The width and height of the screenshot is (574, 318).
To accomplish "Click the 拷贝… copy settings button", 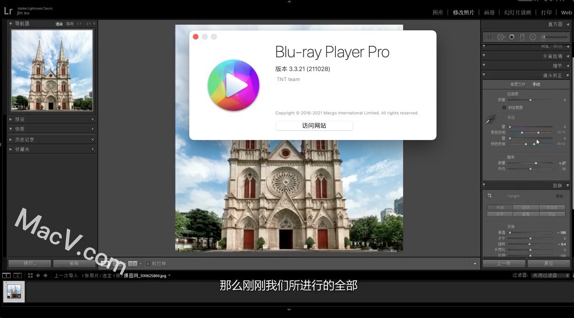I will tap(29, 264).
